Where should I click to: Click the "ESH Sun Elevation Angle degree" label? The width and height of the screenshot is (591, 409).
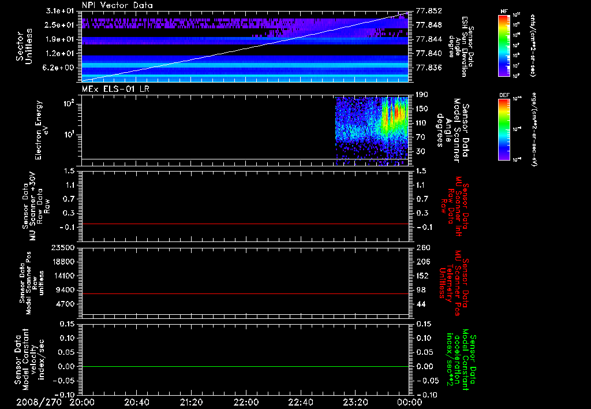461,46
